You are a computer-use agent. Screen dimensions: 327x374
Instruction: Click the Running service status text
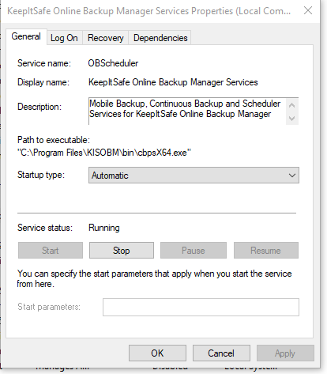click(x=104, y=228)
